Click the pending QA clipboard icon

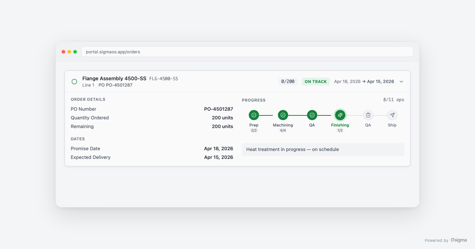pyautogui.click(x=368, y=115)
